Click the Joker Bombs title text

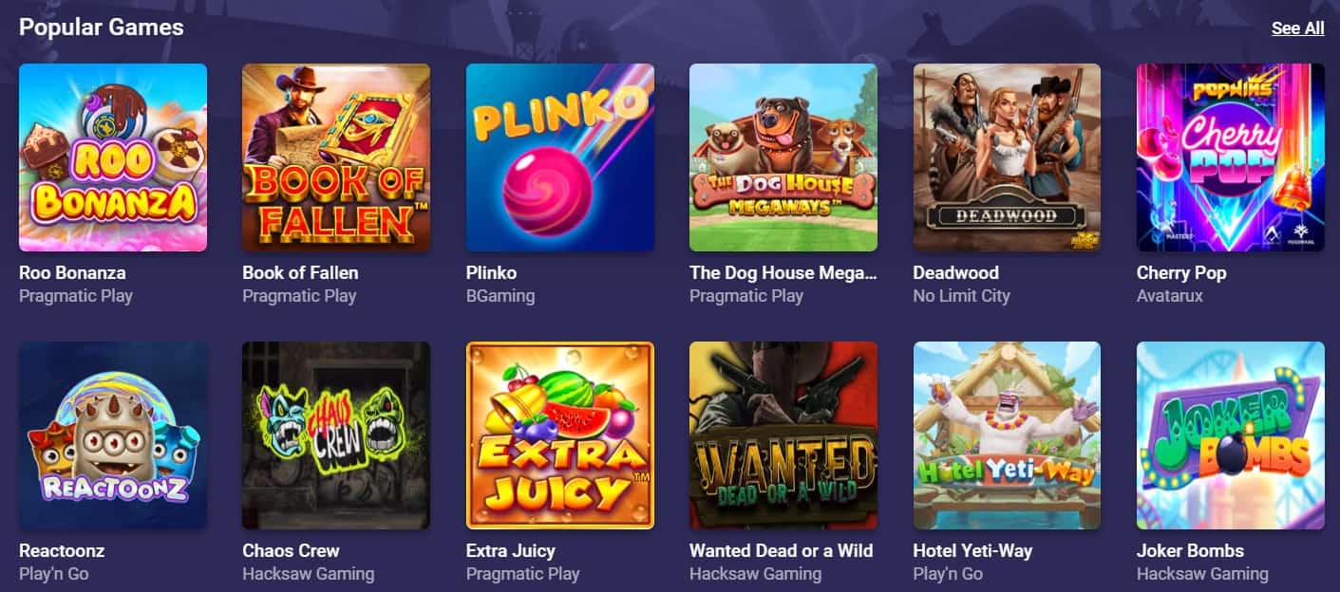coord(1190,550)
